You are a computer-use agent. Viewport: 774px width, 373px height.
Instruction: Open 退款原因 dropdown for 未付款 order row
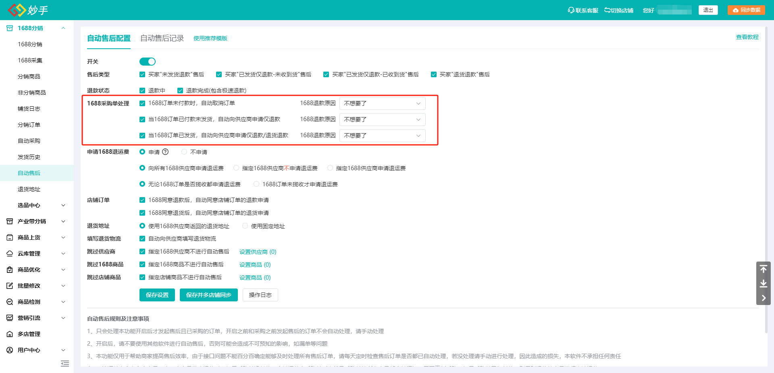(x=382, y=103)
